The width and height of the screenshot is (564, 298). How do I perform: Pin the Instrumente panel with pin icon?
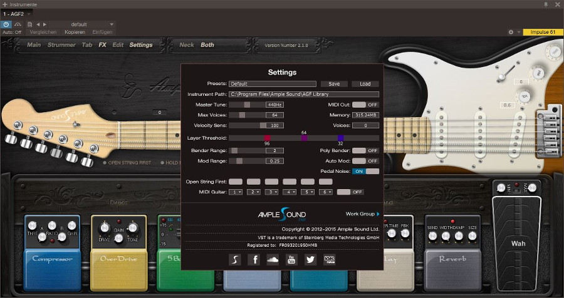(x=546, y=4)
